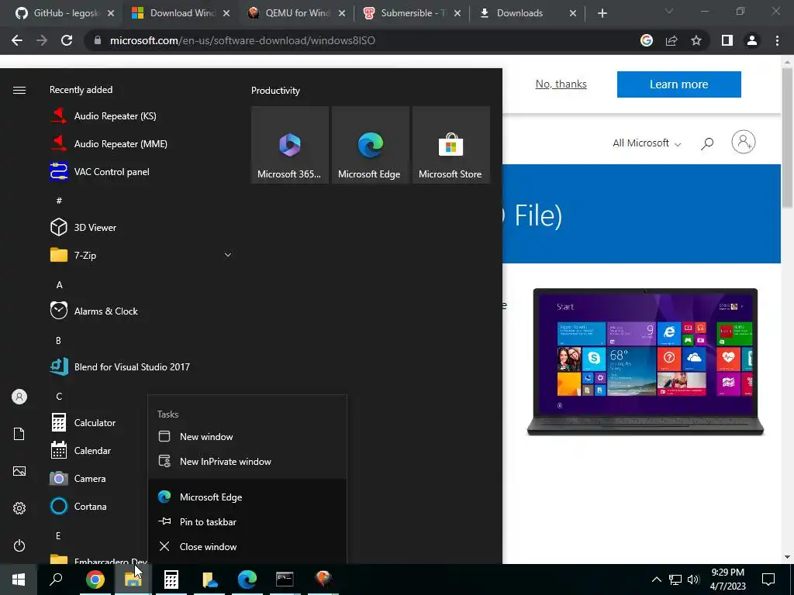Click the No, thanks link

[x=561, y=84]
